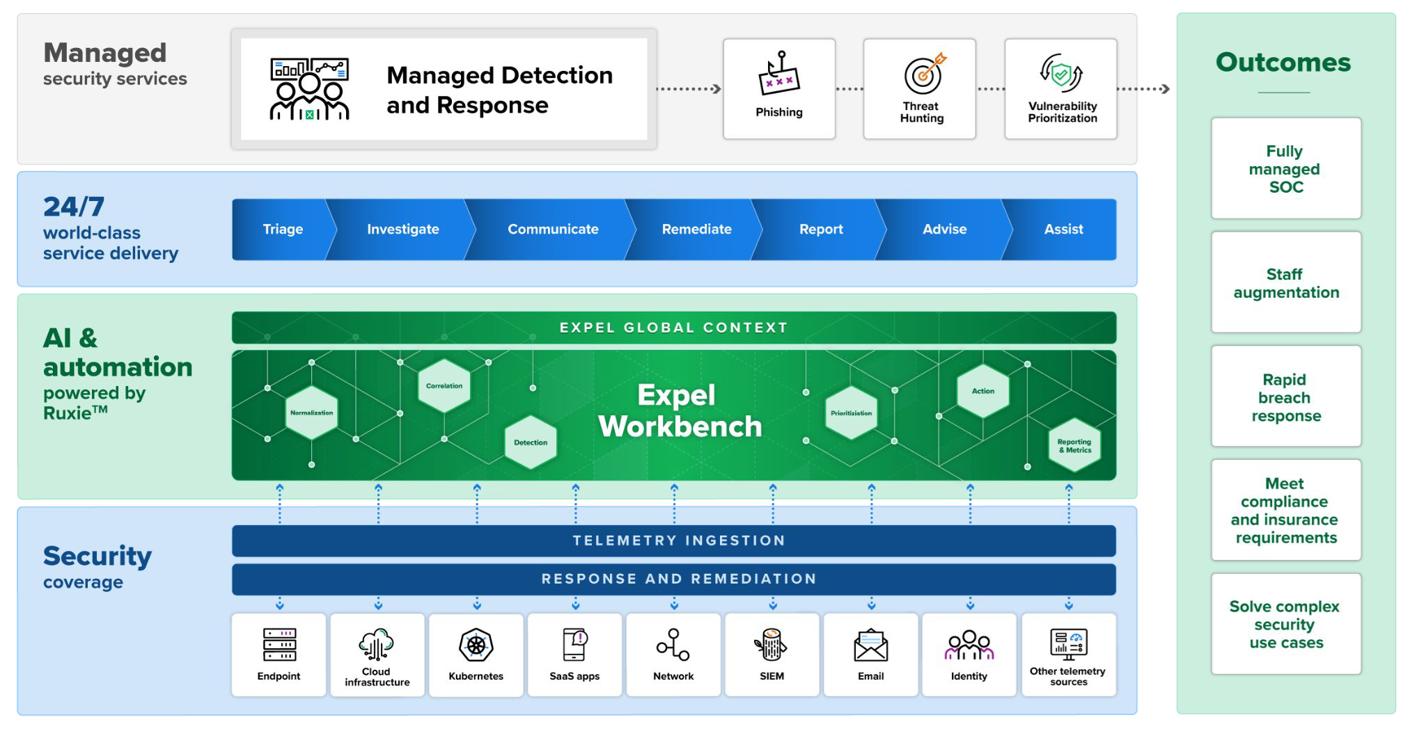The height and width of the screenshot is (738, 1426).
Task: Click the Managed security services heading
Action: coord(115,63)
